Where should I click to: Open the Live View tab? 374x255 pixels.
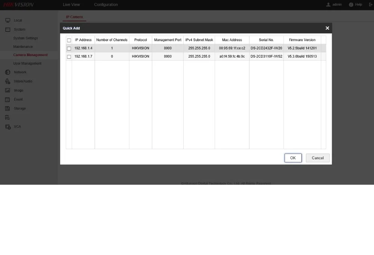[71, 4]
